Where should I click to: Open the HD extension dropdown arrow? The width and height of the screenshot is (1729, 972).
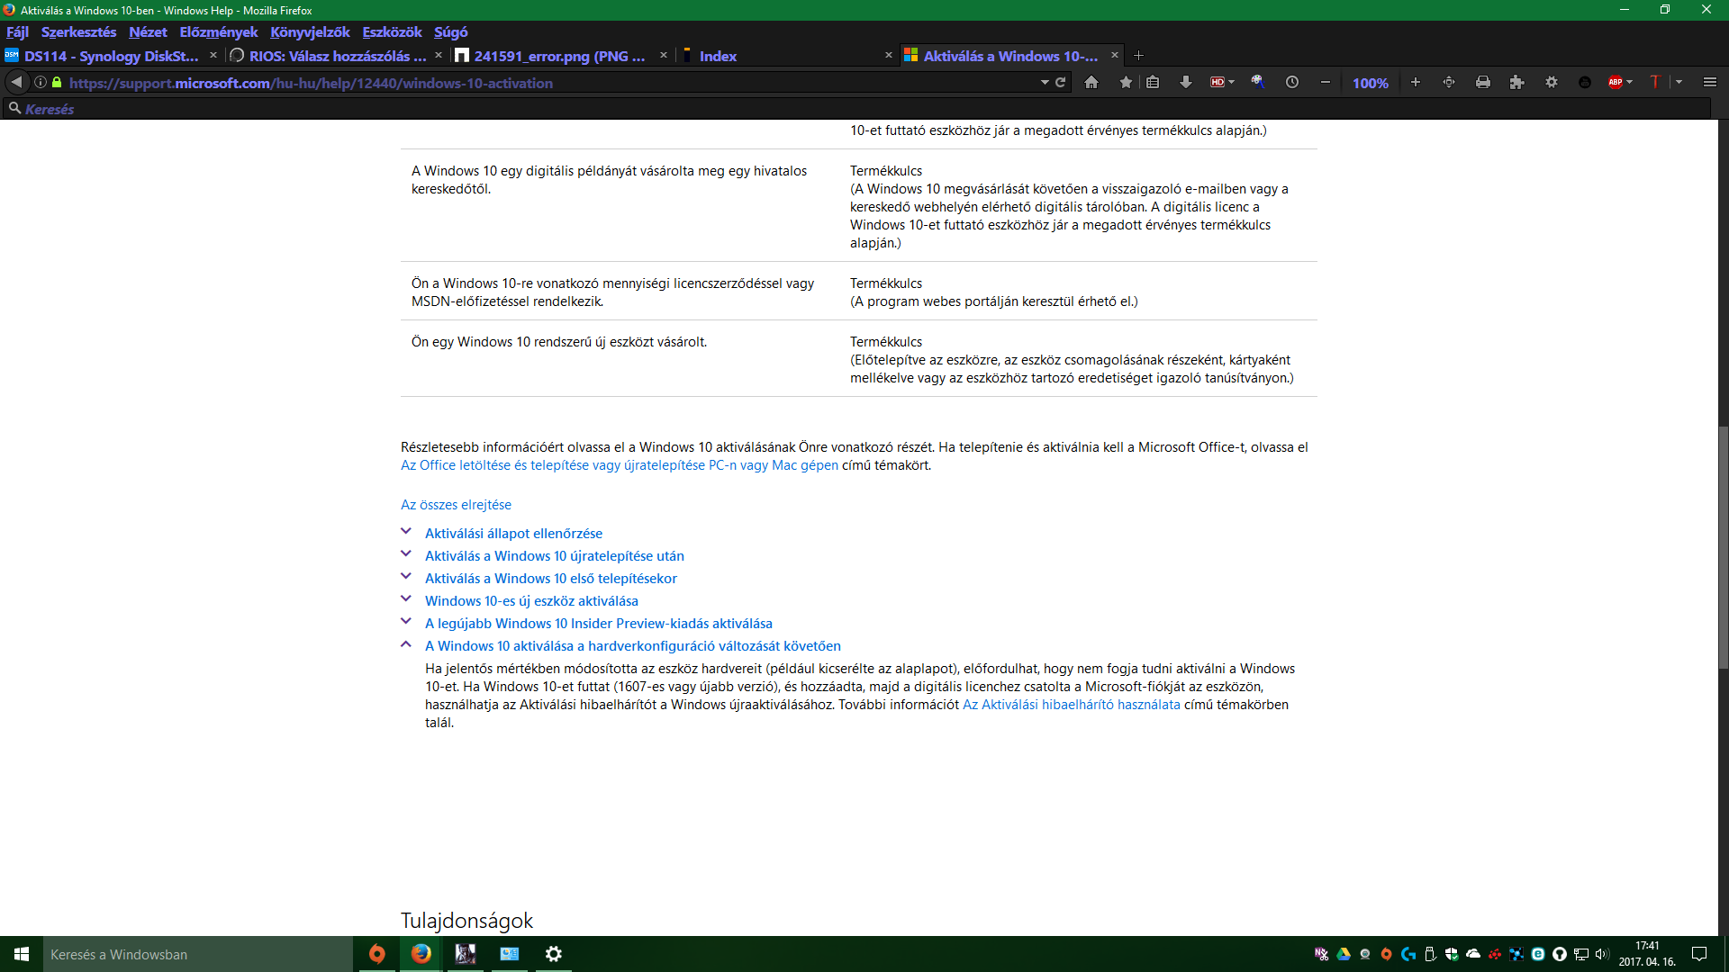1231,82
